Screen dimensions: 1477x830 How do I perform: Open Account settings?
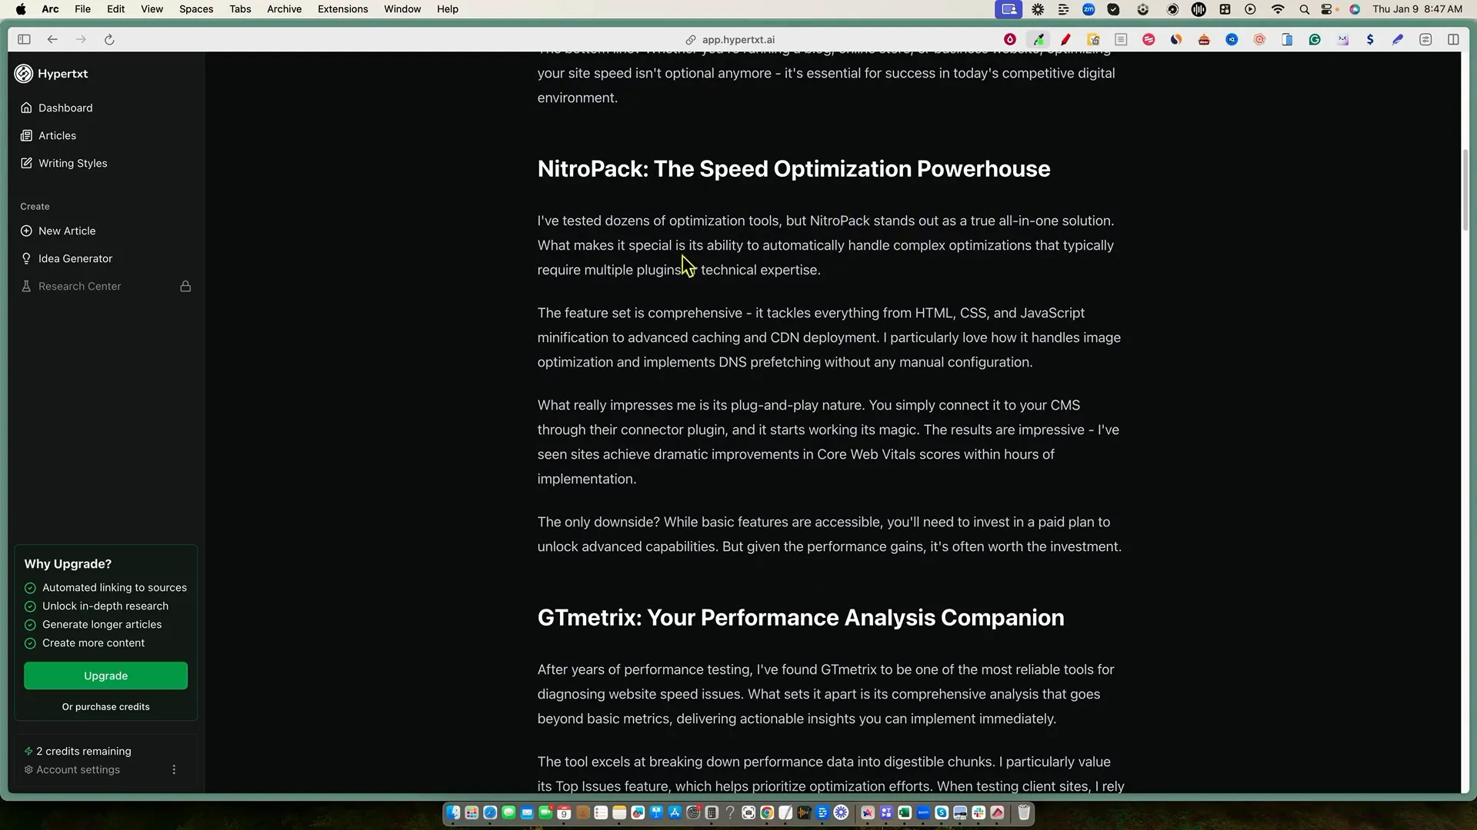click(78, 769)
